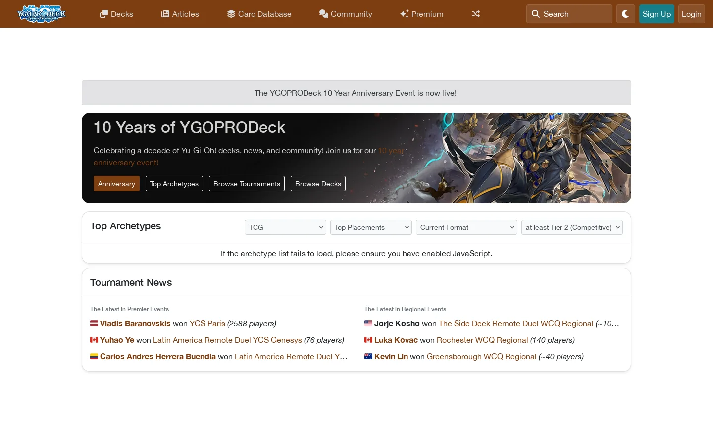Image resolution: width=713 pixels, height=446 pixels.
Task: Click the Colombia flag beside Carlos Andres
Action: point(94,356)
